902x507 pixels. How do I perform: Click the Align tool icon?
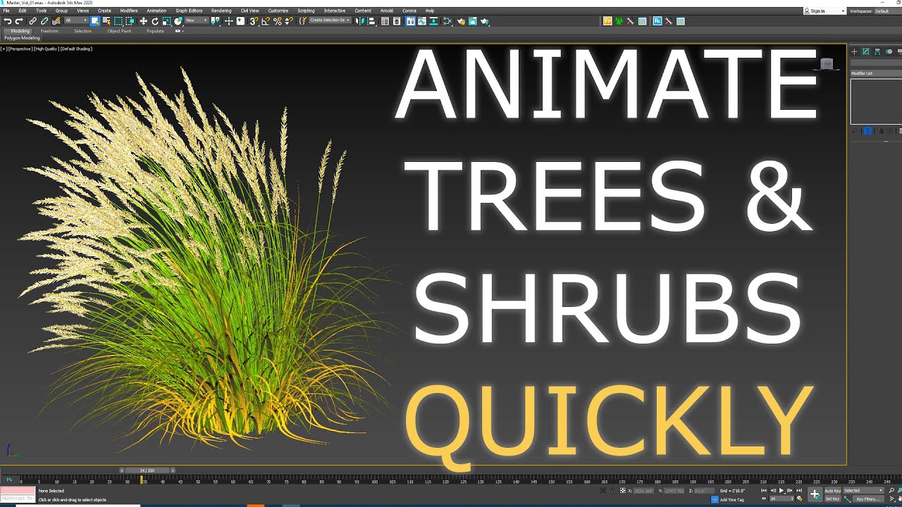point(371,21)
